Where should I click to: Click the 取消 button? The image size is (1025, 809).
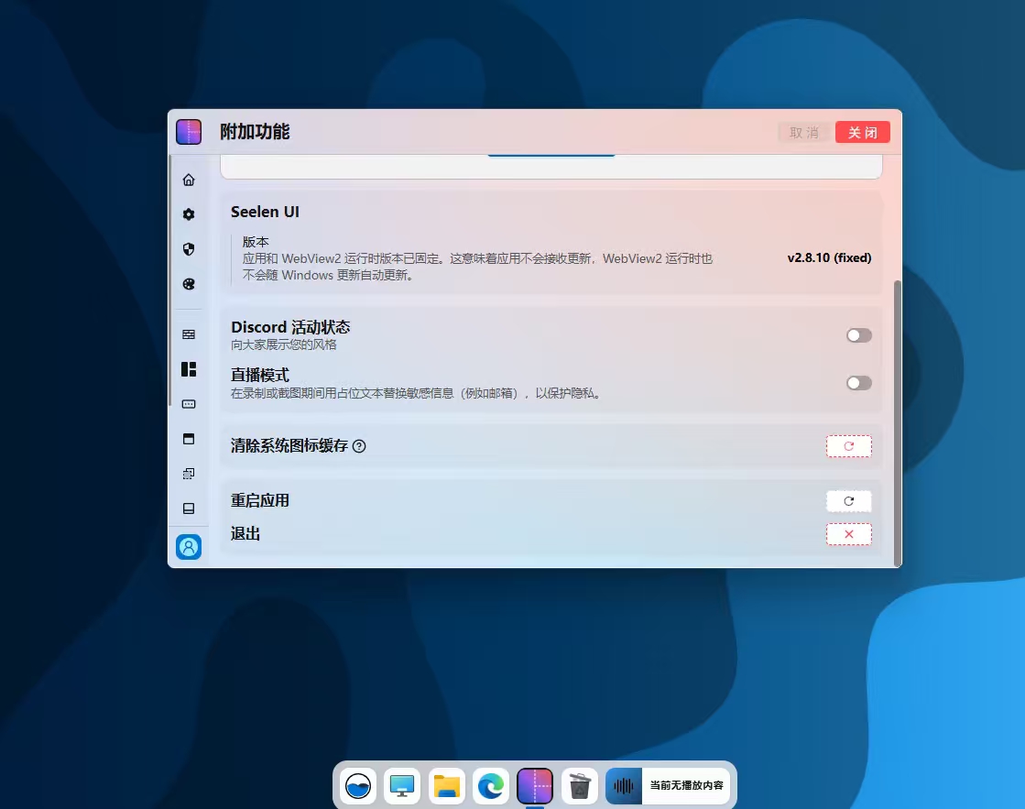click(804, 132)
